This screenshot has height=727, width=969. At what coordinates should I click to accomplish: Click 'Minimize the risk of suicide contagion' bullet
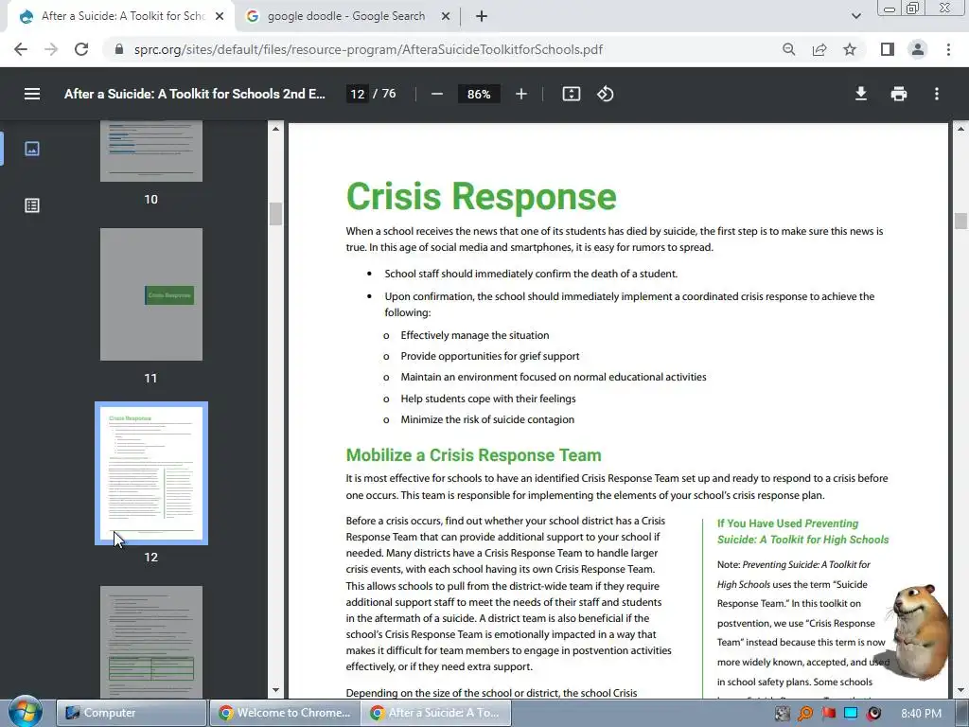click(487, 419)
